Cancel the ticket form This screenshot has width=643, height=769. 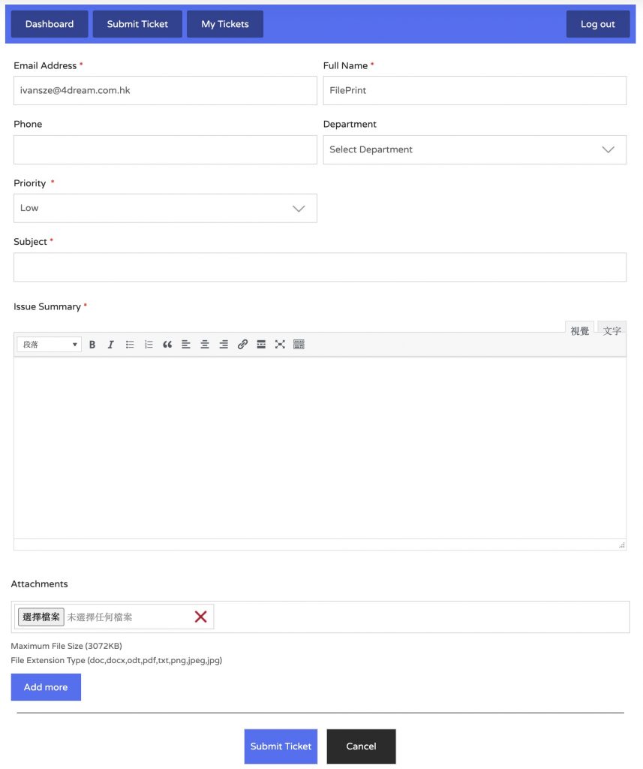click(361, 746)
